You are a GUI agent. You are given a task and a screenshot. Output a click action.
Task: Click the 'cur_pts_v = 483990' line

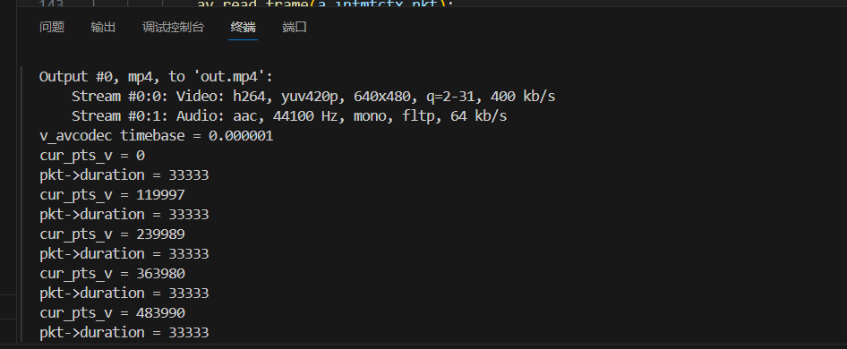coord(112,313)
